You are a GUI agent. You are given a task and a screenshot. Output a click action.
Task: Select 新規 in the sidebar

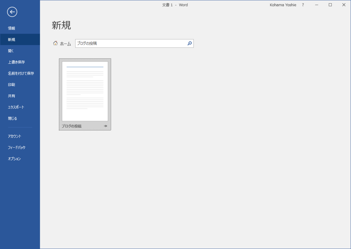pyautogui.click(x=20, y=39)
